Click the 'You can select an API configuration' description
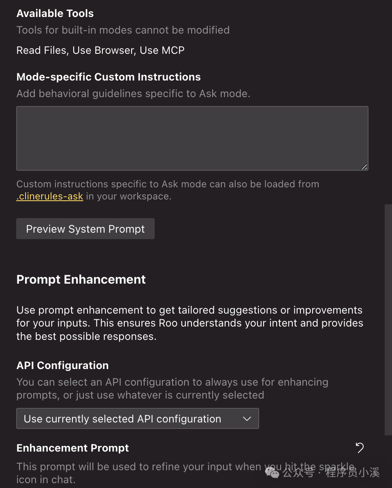Viewport: 392px width, 488px height. pyautogui.click(x=172, y=388)
